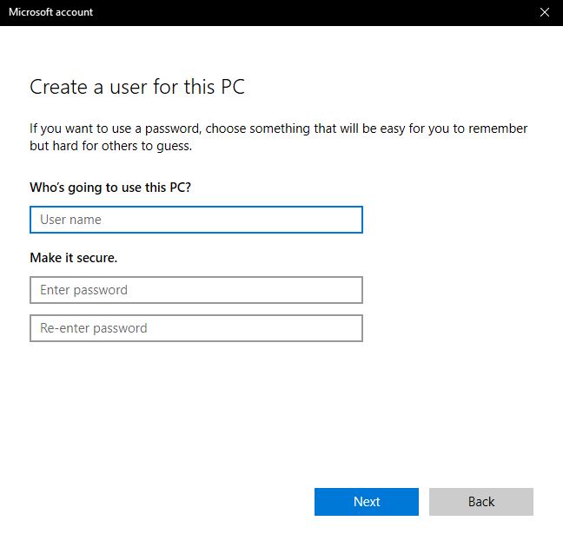Close the Microsoft account dialog
Screen dimensions: 563x534
point(545,12)
